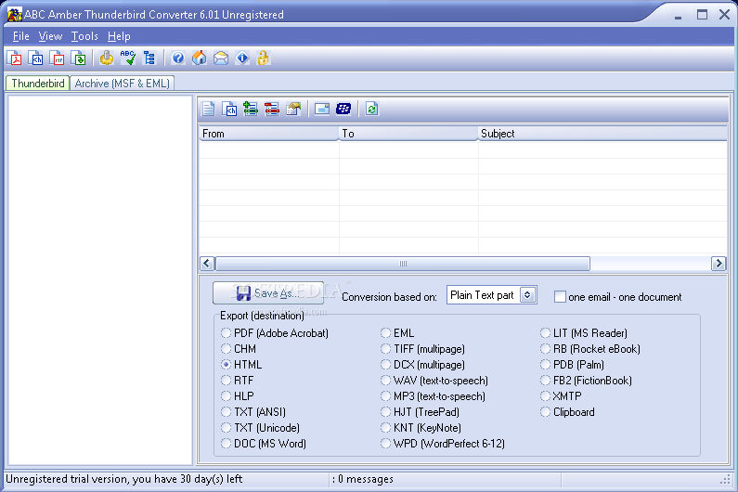Screen dimensions: 738x492
Task: Choose MP3 (text-to-speech) export
Action: 433,396
